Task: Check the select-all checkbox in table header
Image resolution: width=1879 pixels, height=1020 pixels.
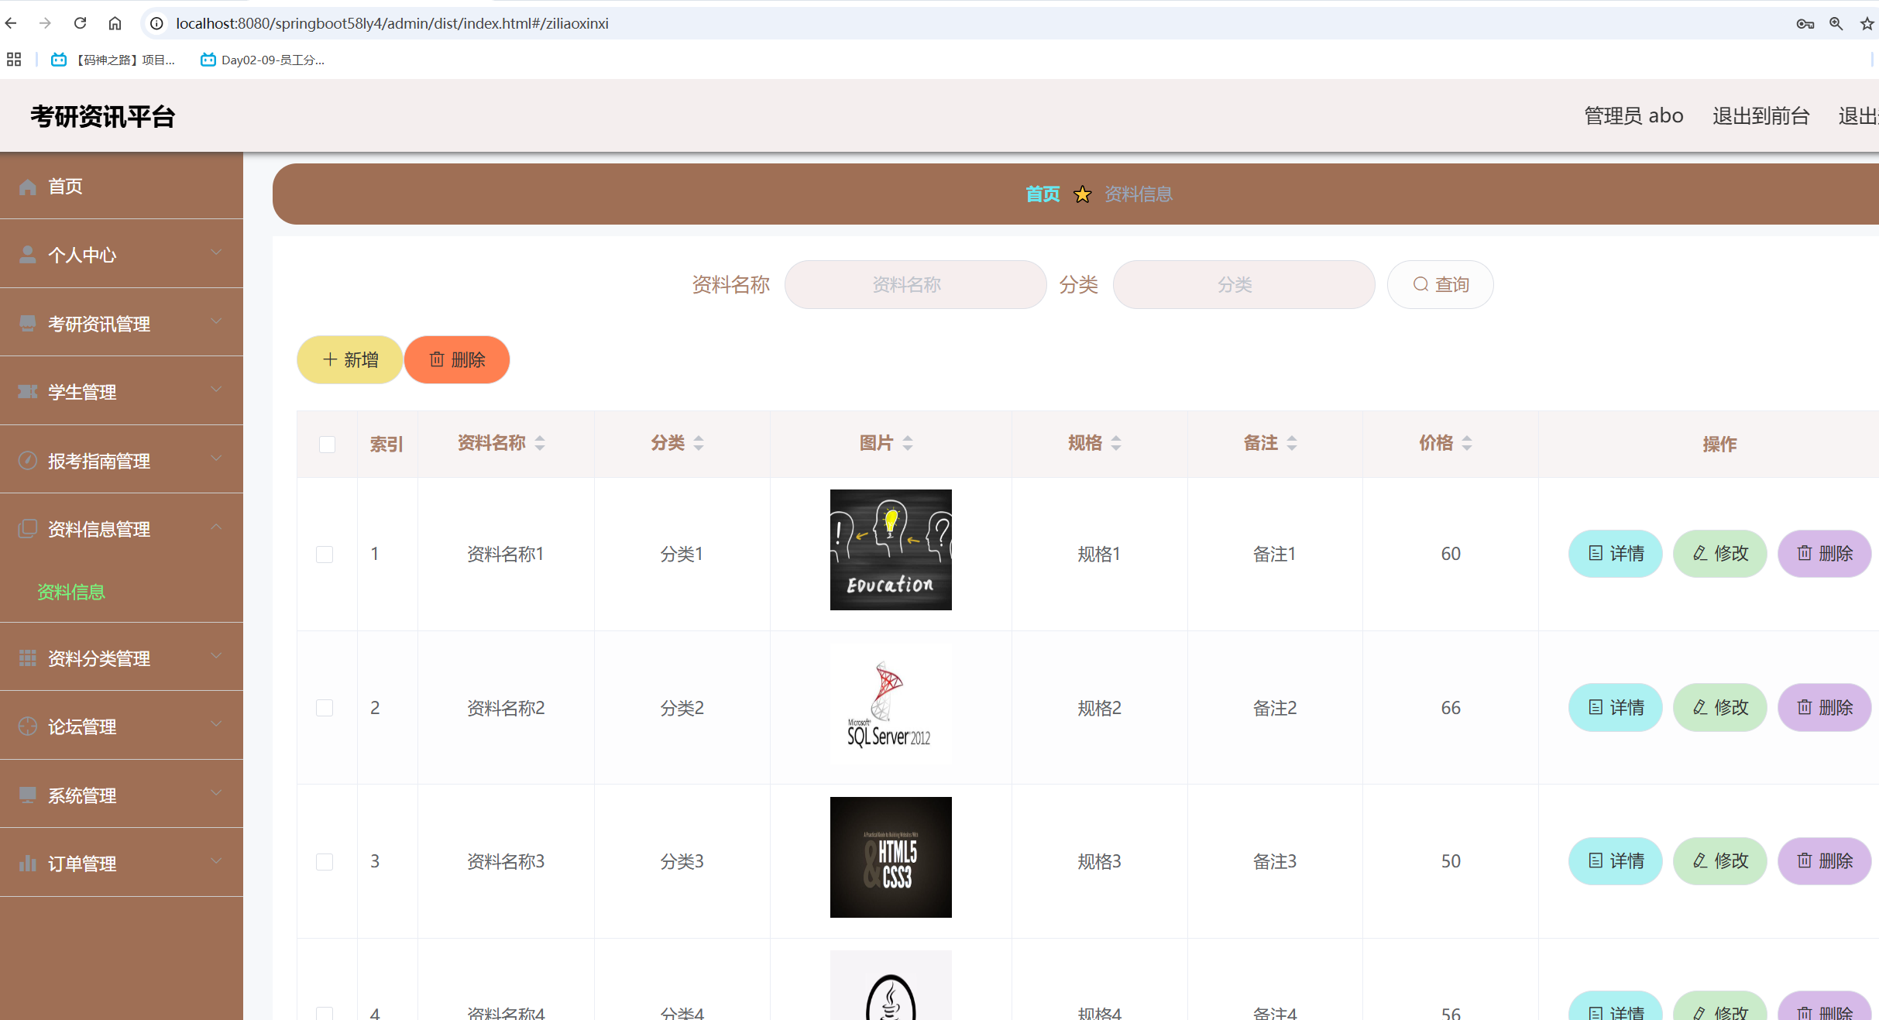Action: (x=327, y=445)
